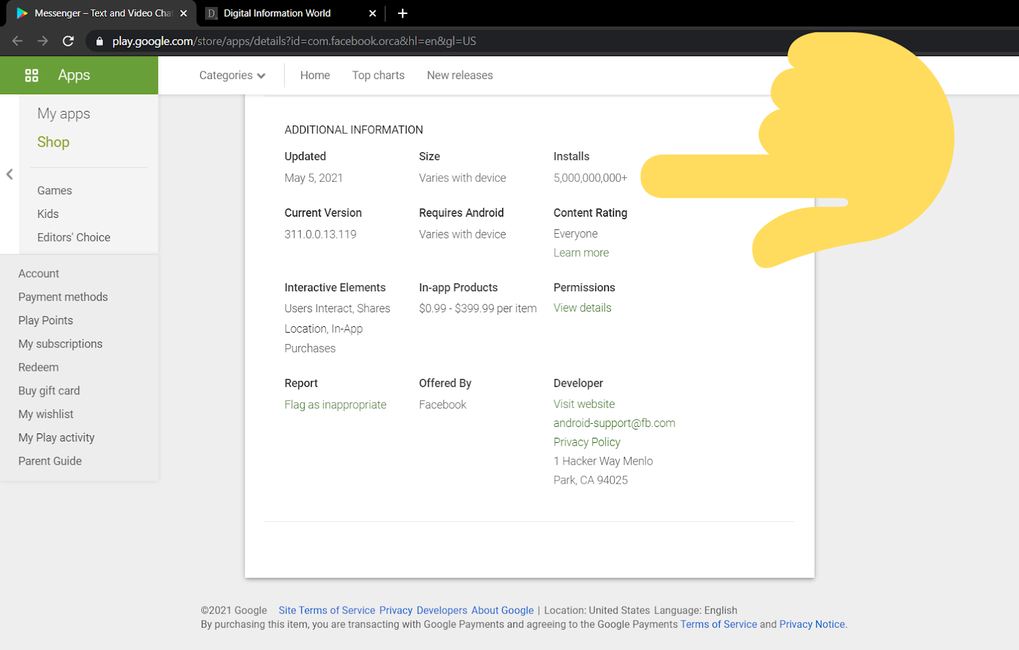Viewport: 1019px width, 650px height.
Task: Click the Apps grid icon in sidebar
Action: pyautogui.click(x=31, y=75)
